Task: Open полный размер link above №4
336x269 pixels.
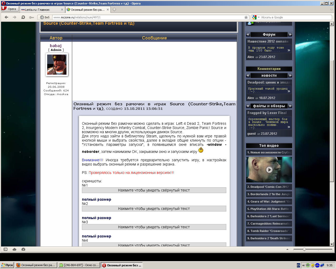Action: point(96,236)
